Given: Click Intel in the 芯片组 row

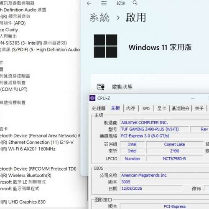Looking at the screenshot, I should [x=133, y=144].
